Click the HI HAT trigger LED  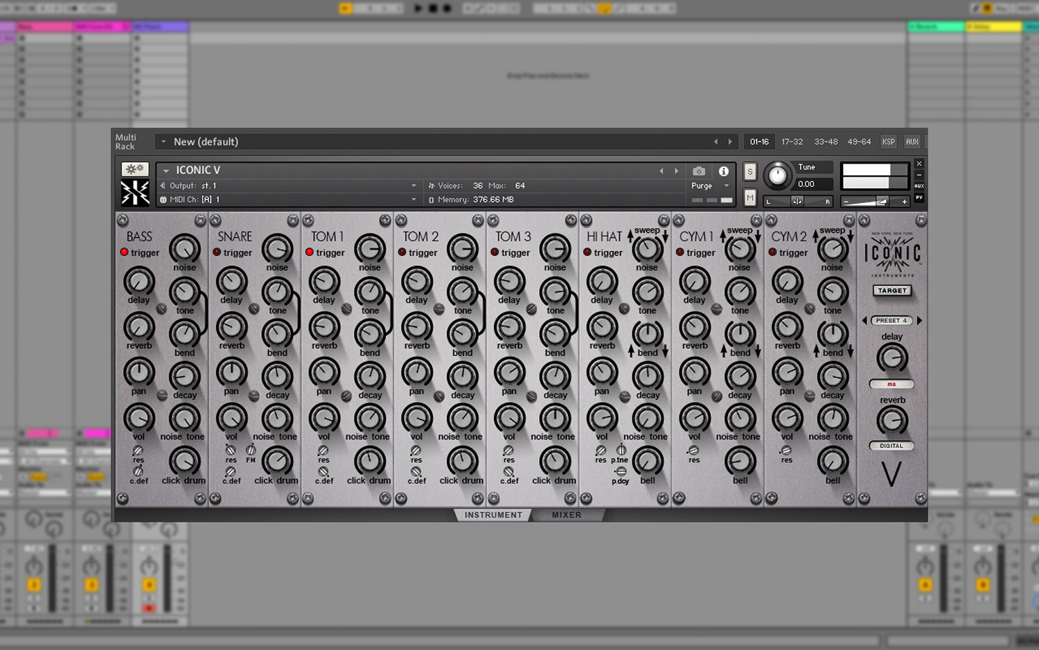pos(587,252)
